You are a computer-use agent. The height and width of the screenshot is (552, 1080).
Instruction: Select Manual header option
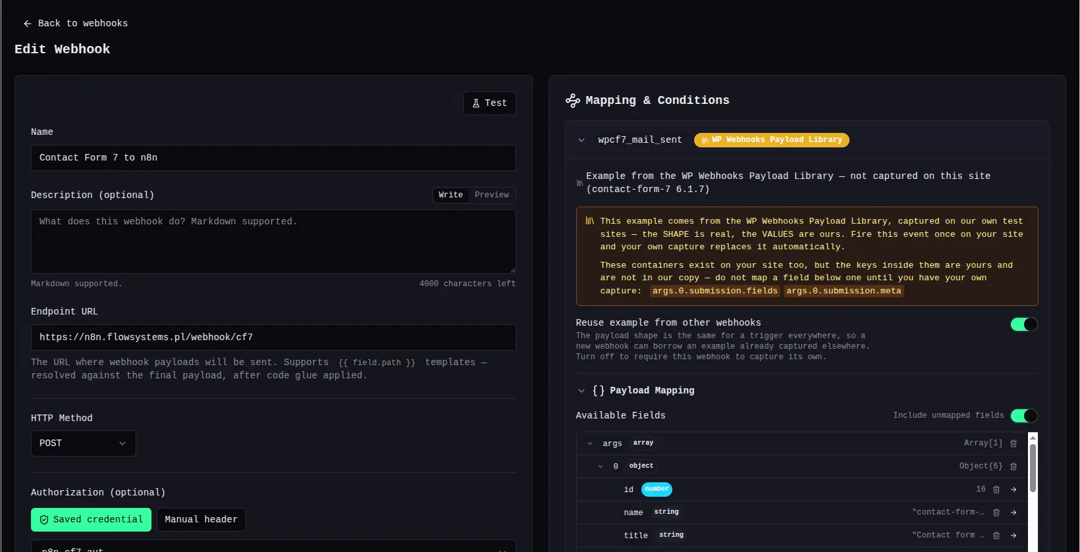tap(201, 520)
